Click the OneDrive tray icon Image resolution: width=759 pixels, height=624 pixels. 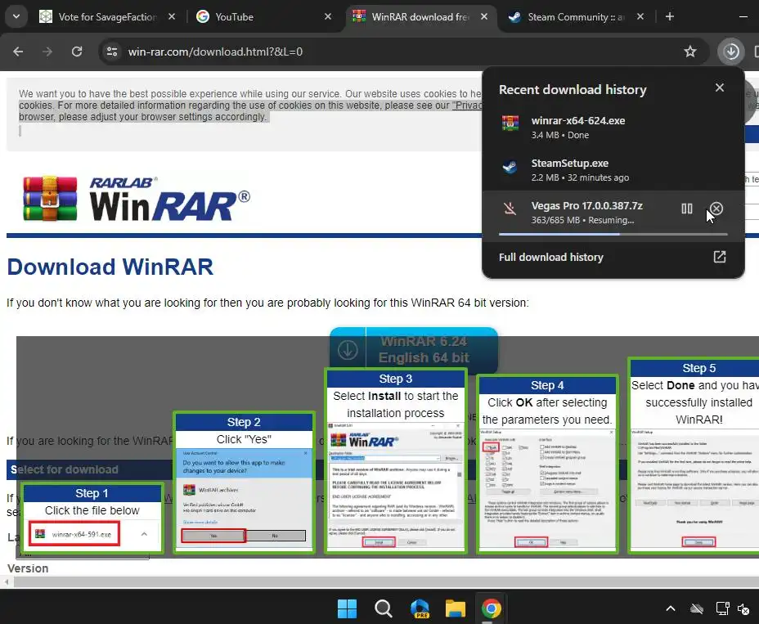pos(697,608)
